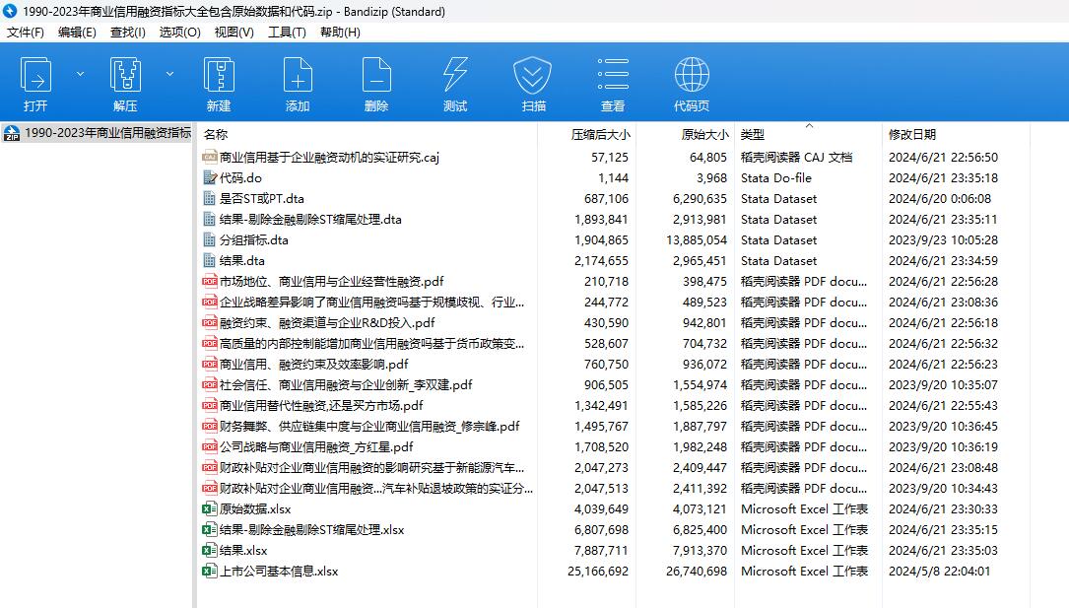Select file 财政补贴…汽车补贴退坡政策的实证分 PDF
This screenshot has width=1069, height=608.
[x=375, y=489]
